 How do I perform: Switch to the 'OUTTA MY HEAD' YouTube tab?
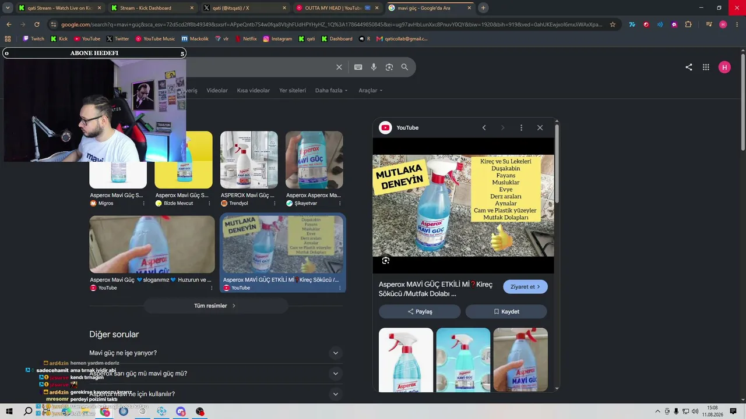tap(337, 8)
